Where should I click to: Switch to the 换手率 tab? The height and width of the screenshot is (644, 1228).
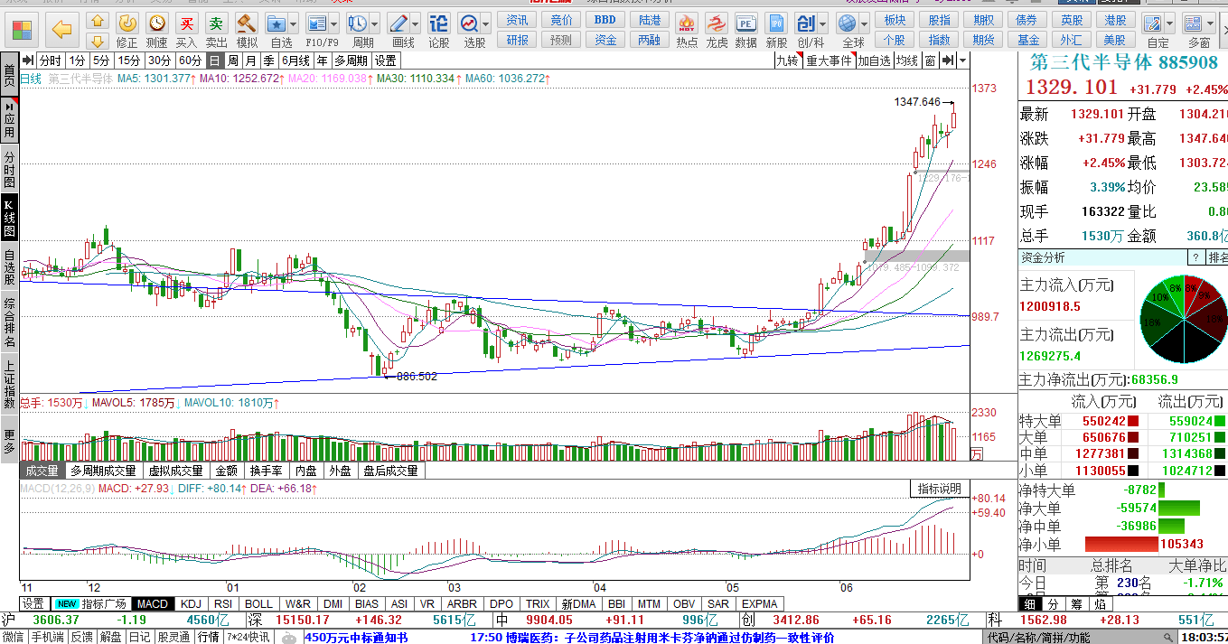click(x=267, y=471)
